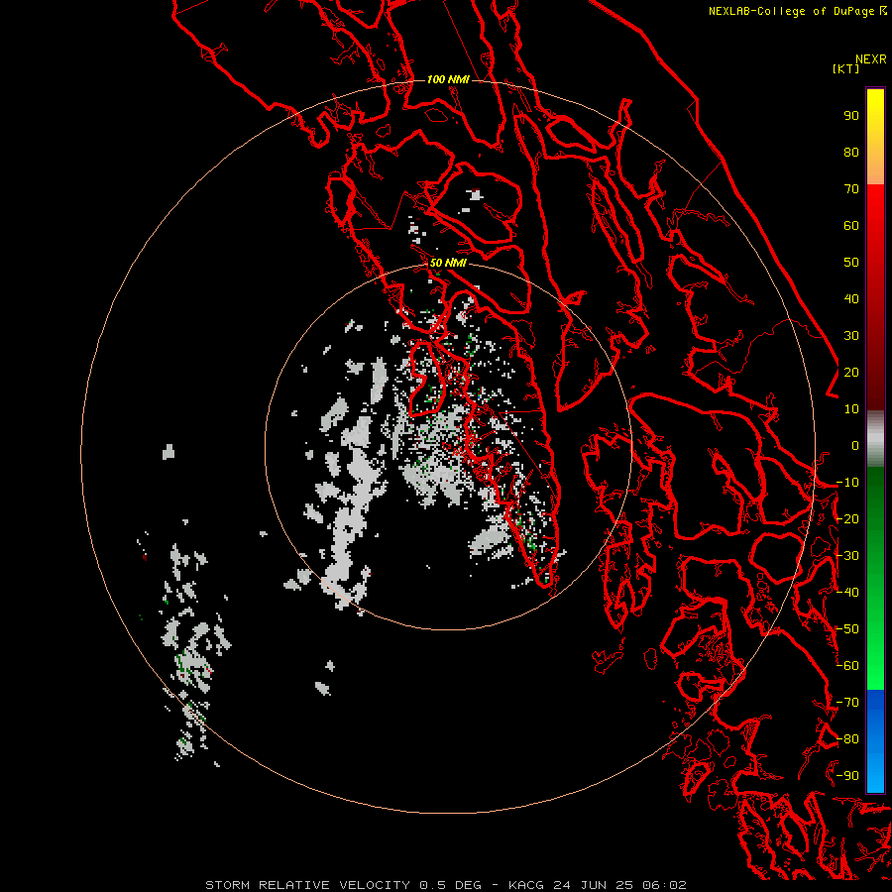892x892 pixels.
Task: Click the -70 value on color scale
Action: [x=847, y=703]
